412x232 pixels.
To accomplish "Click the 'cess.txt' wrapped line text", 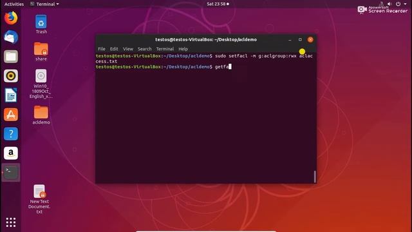I will pos(106,61).
